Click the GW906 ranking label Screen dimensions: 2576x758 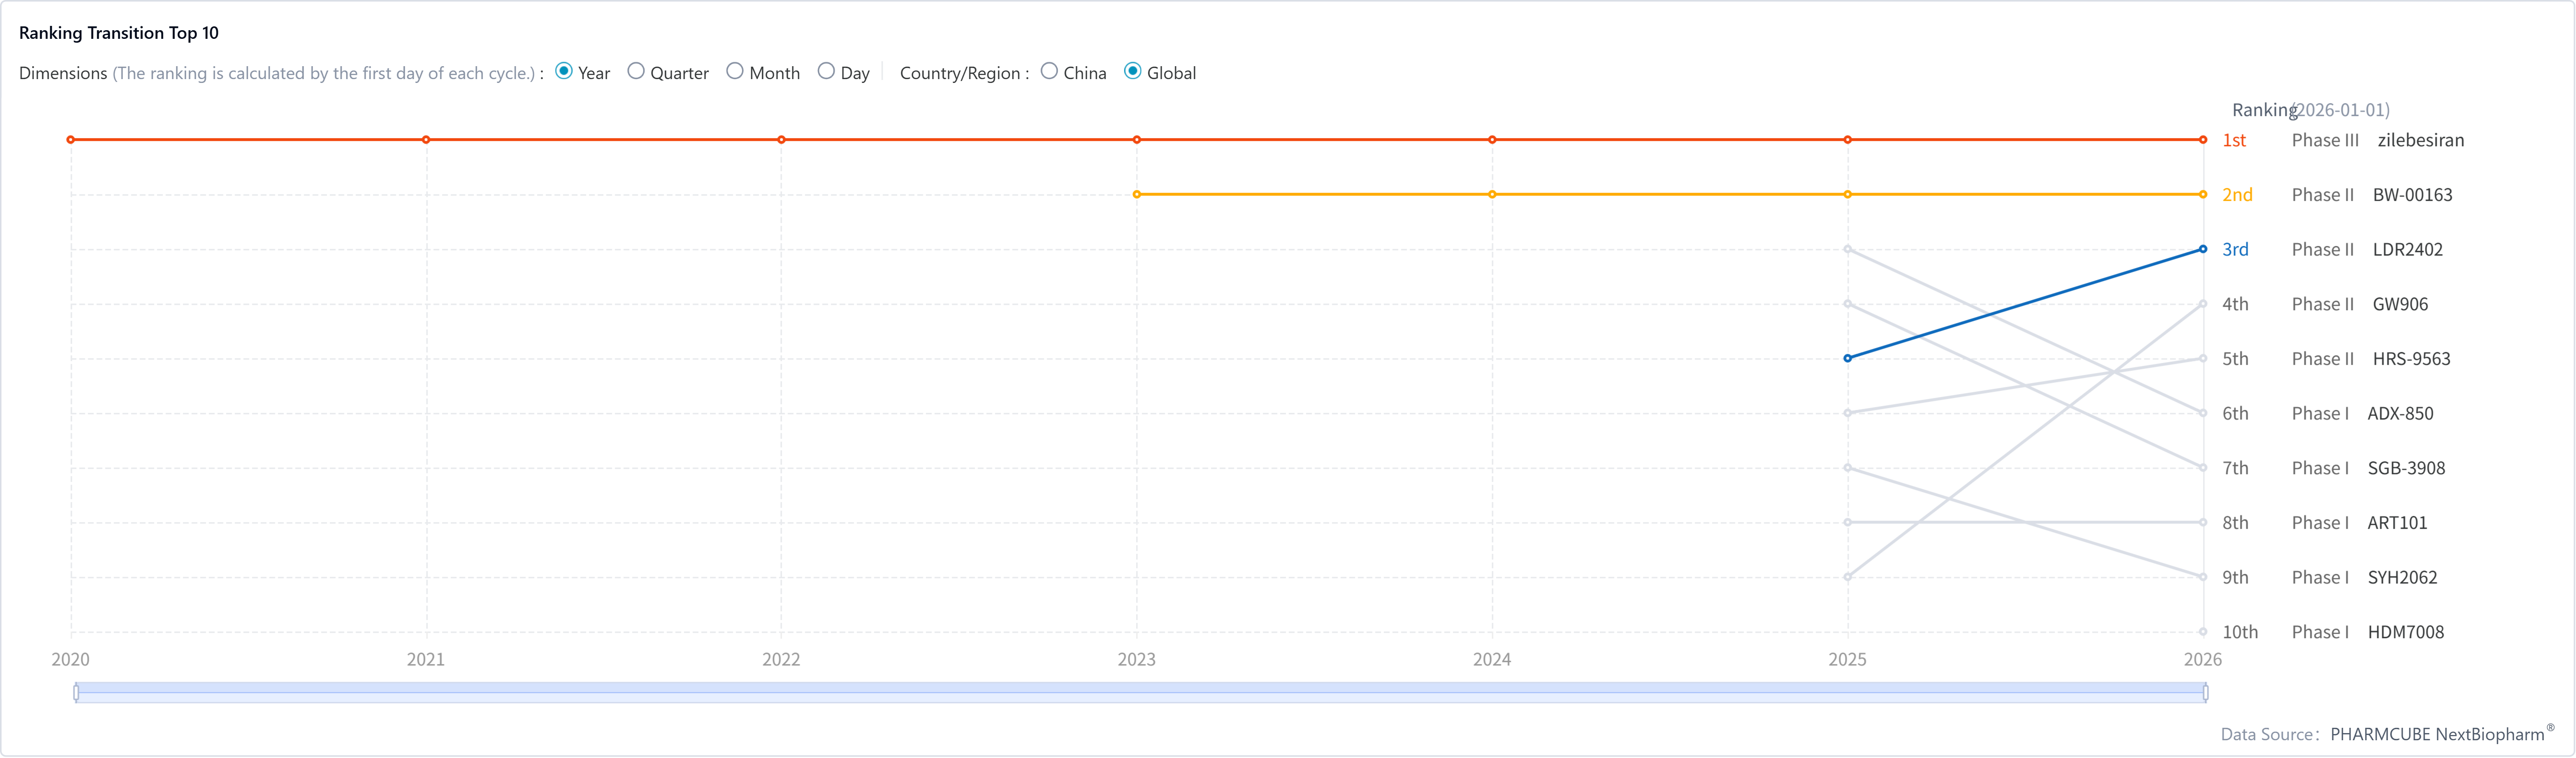[x=2400, y=304]
